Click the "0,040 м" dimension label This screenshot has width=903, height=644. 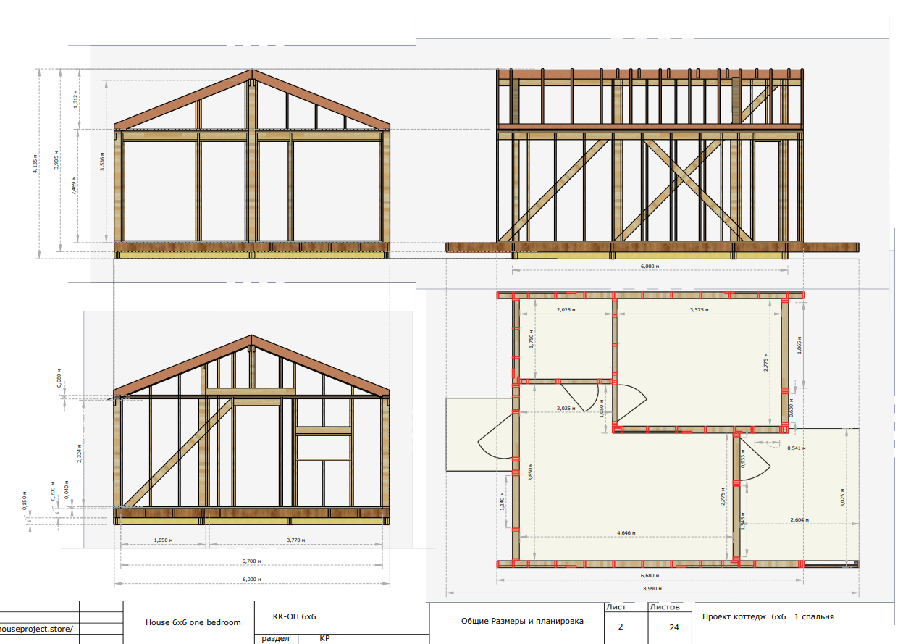pos(66,491)
